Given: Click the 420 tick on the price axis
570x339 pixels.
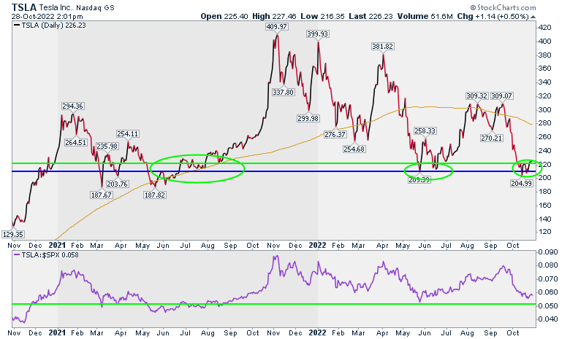Looking at the screenshot, I should (544, 28).
